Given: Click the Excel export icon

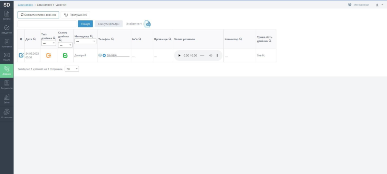Looking at the screenshot, I should (148, 24).
